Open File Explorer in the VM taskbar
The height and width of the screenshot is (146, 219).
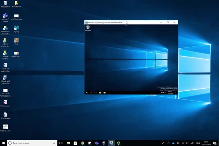click(105, 93)
